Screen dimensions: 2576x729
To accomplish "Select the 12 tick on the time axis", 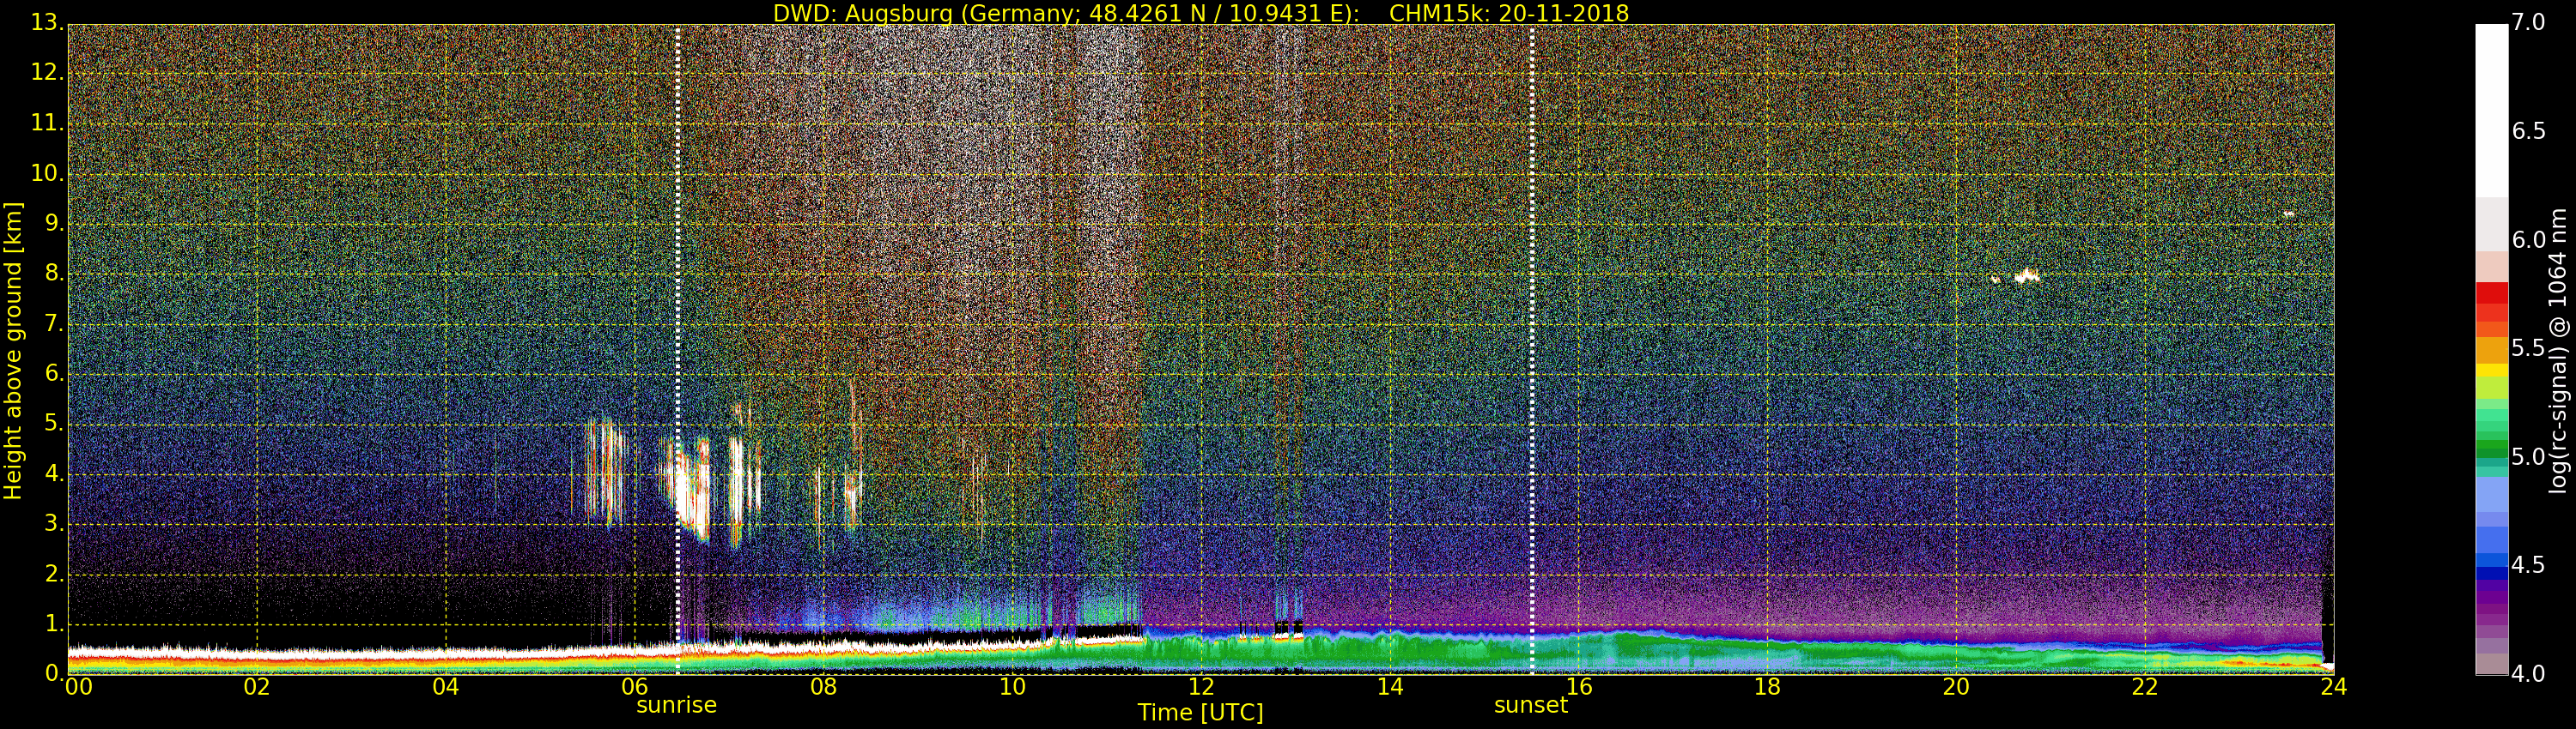I will (x=1201, y=687).
